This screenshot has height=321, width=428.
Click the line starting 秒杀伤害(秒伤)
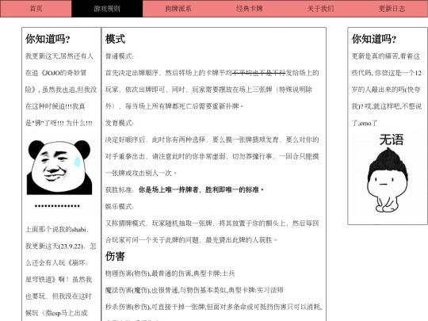coord(214,307)
